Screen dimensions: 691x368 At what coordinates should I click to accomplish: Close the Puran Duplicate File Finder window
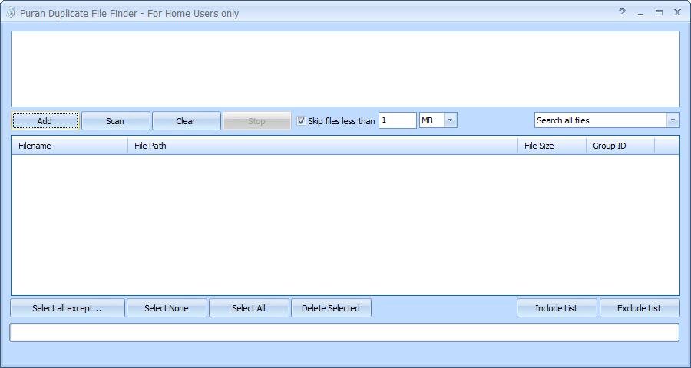point(677,12)
